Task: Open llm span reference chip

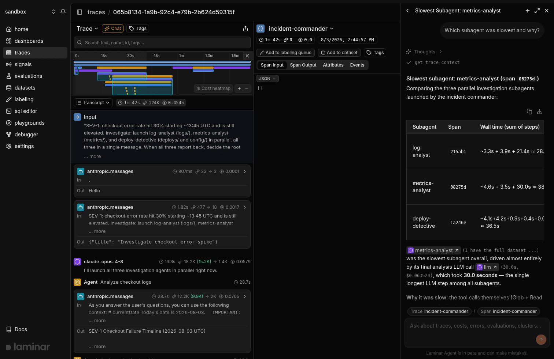Action: pyautogui.click(x=487, y=267)
